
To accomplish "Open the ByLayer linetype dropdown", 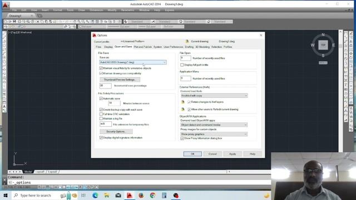I will point(122,27).
